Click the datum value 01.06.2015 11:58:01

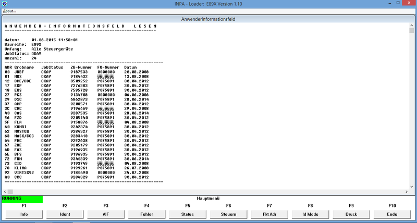click(x=55, y=40)
